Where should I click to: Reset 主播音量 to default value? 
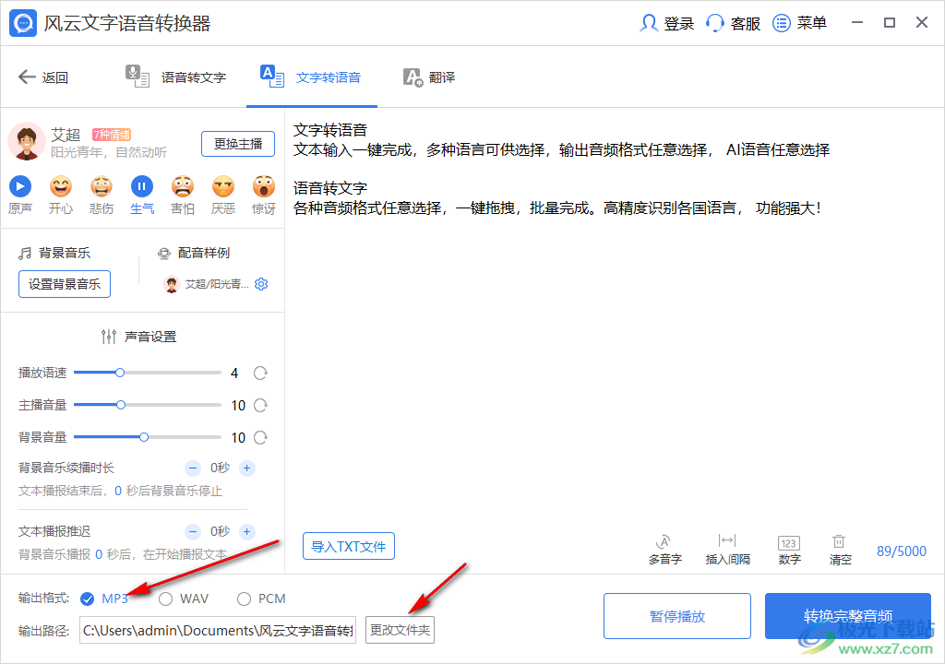pos(260,406)
